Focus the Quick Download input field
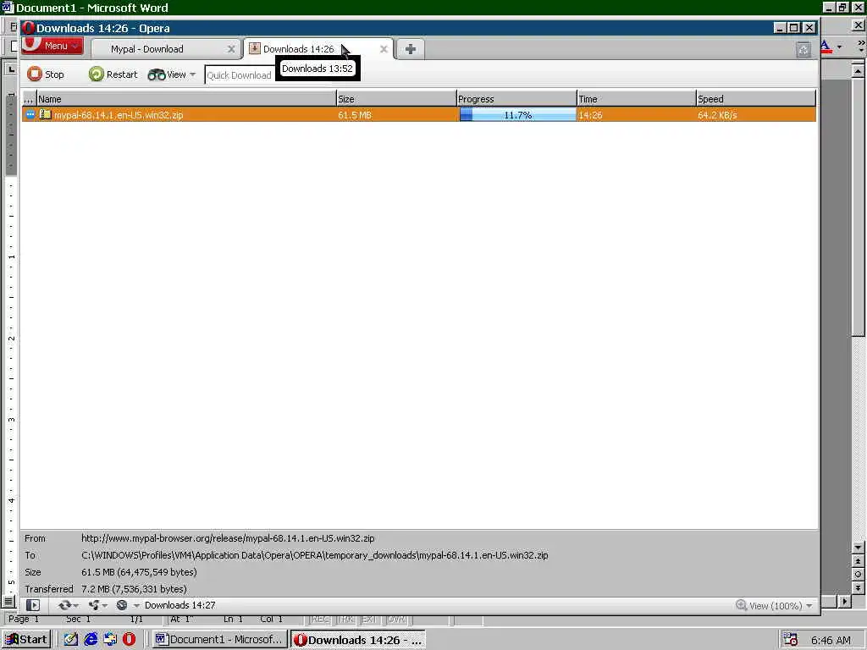 (240, 75)
